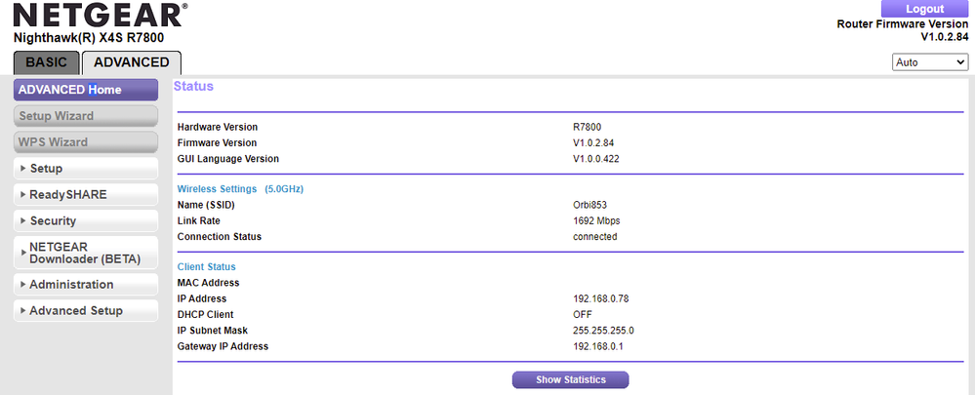Select the connection status value connected
The height and width of the screenshot is (395, 975).
pyautogui.click(x=595, y=237)
